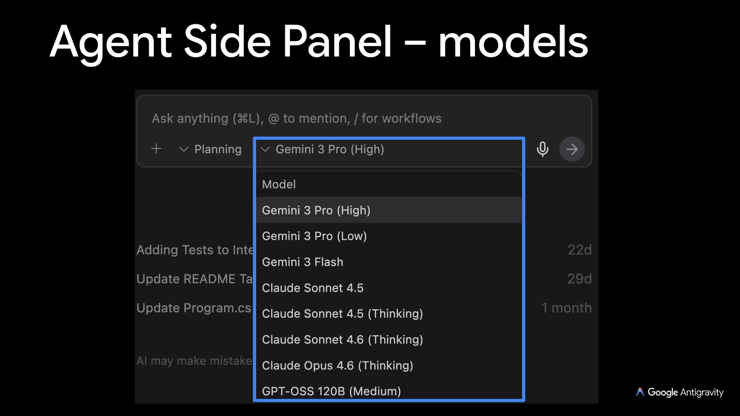The image size is (740, 416).
Task: Click the microphone voice input icon
Action: pyautogui.click(x=542, y=149)
